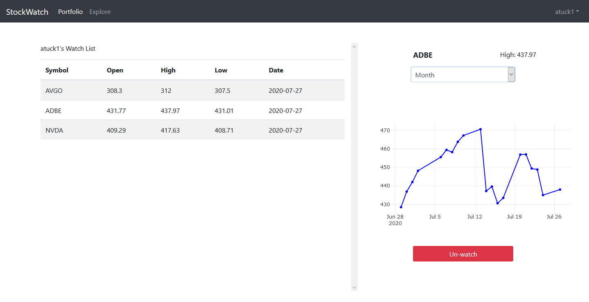Image resolution: width=589 pixels, height=302 pixels.
Task: Open the Portfolio nav tab
Action: pos(70,11)
